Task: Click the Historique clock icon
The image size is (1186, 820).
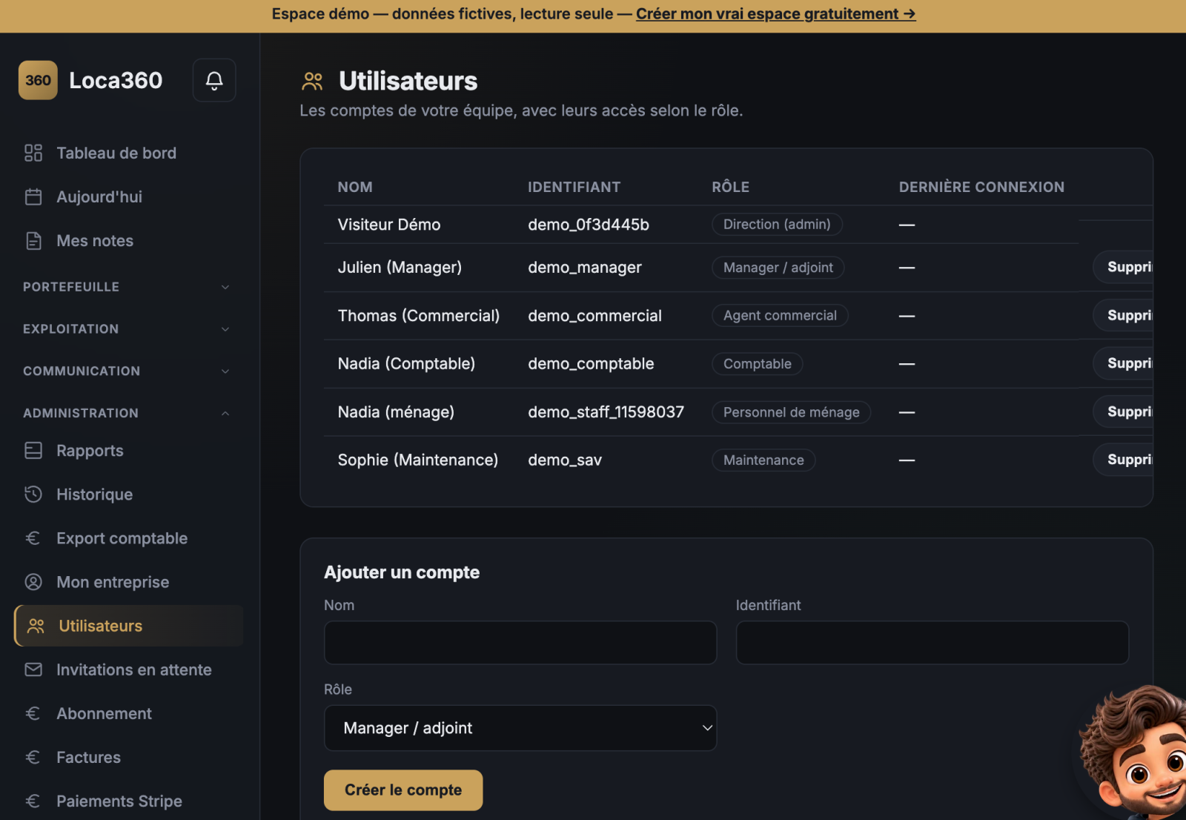Action: click(33, 494)
